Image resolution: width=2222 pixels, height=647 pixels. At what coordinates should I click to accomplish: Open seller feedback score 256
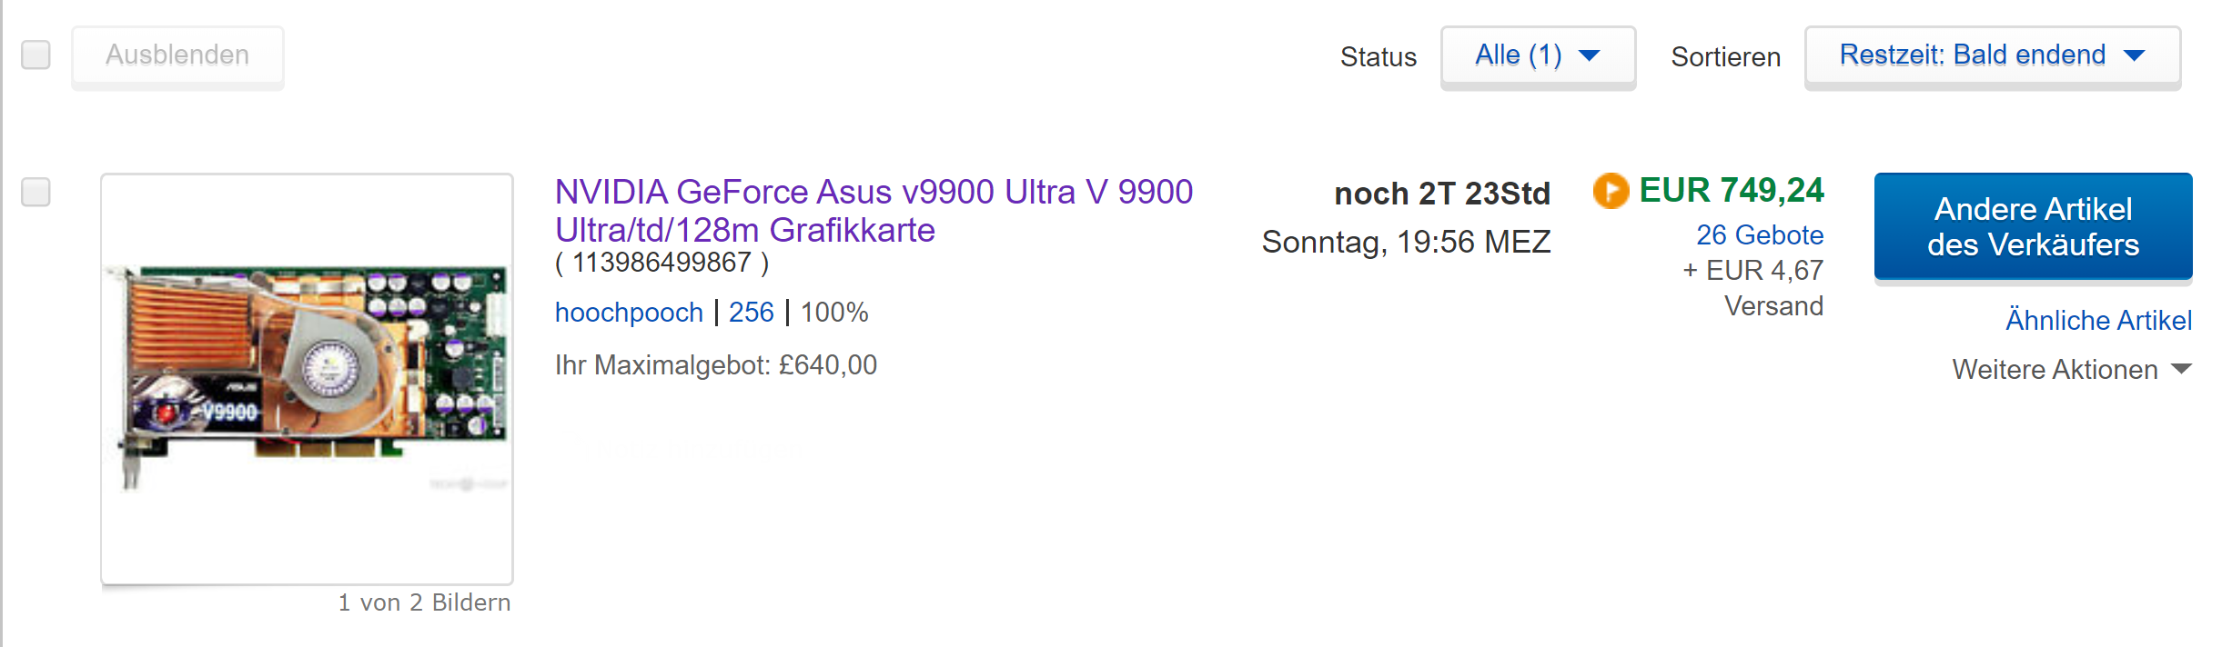[x=751, y=312]
